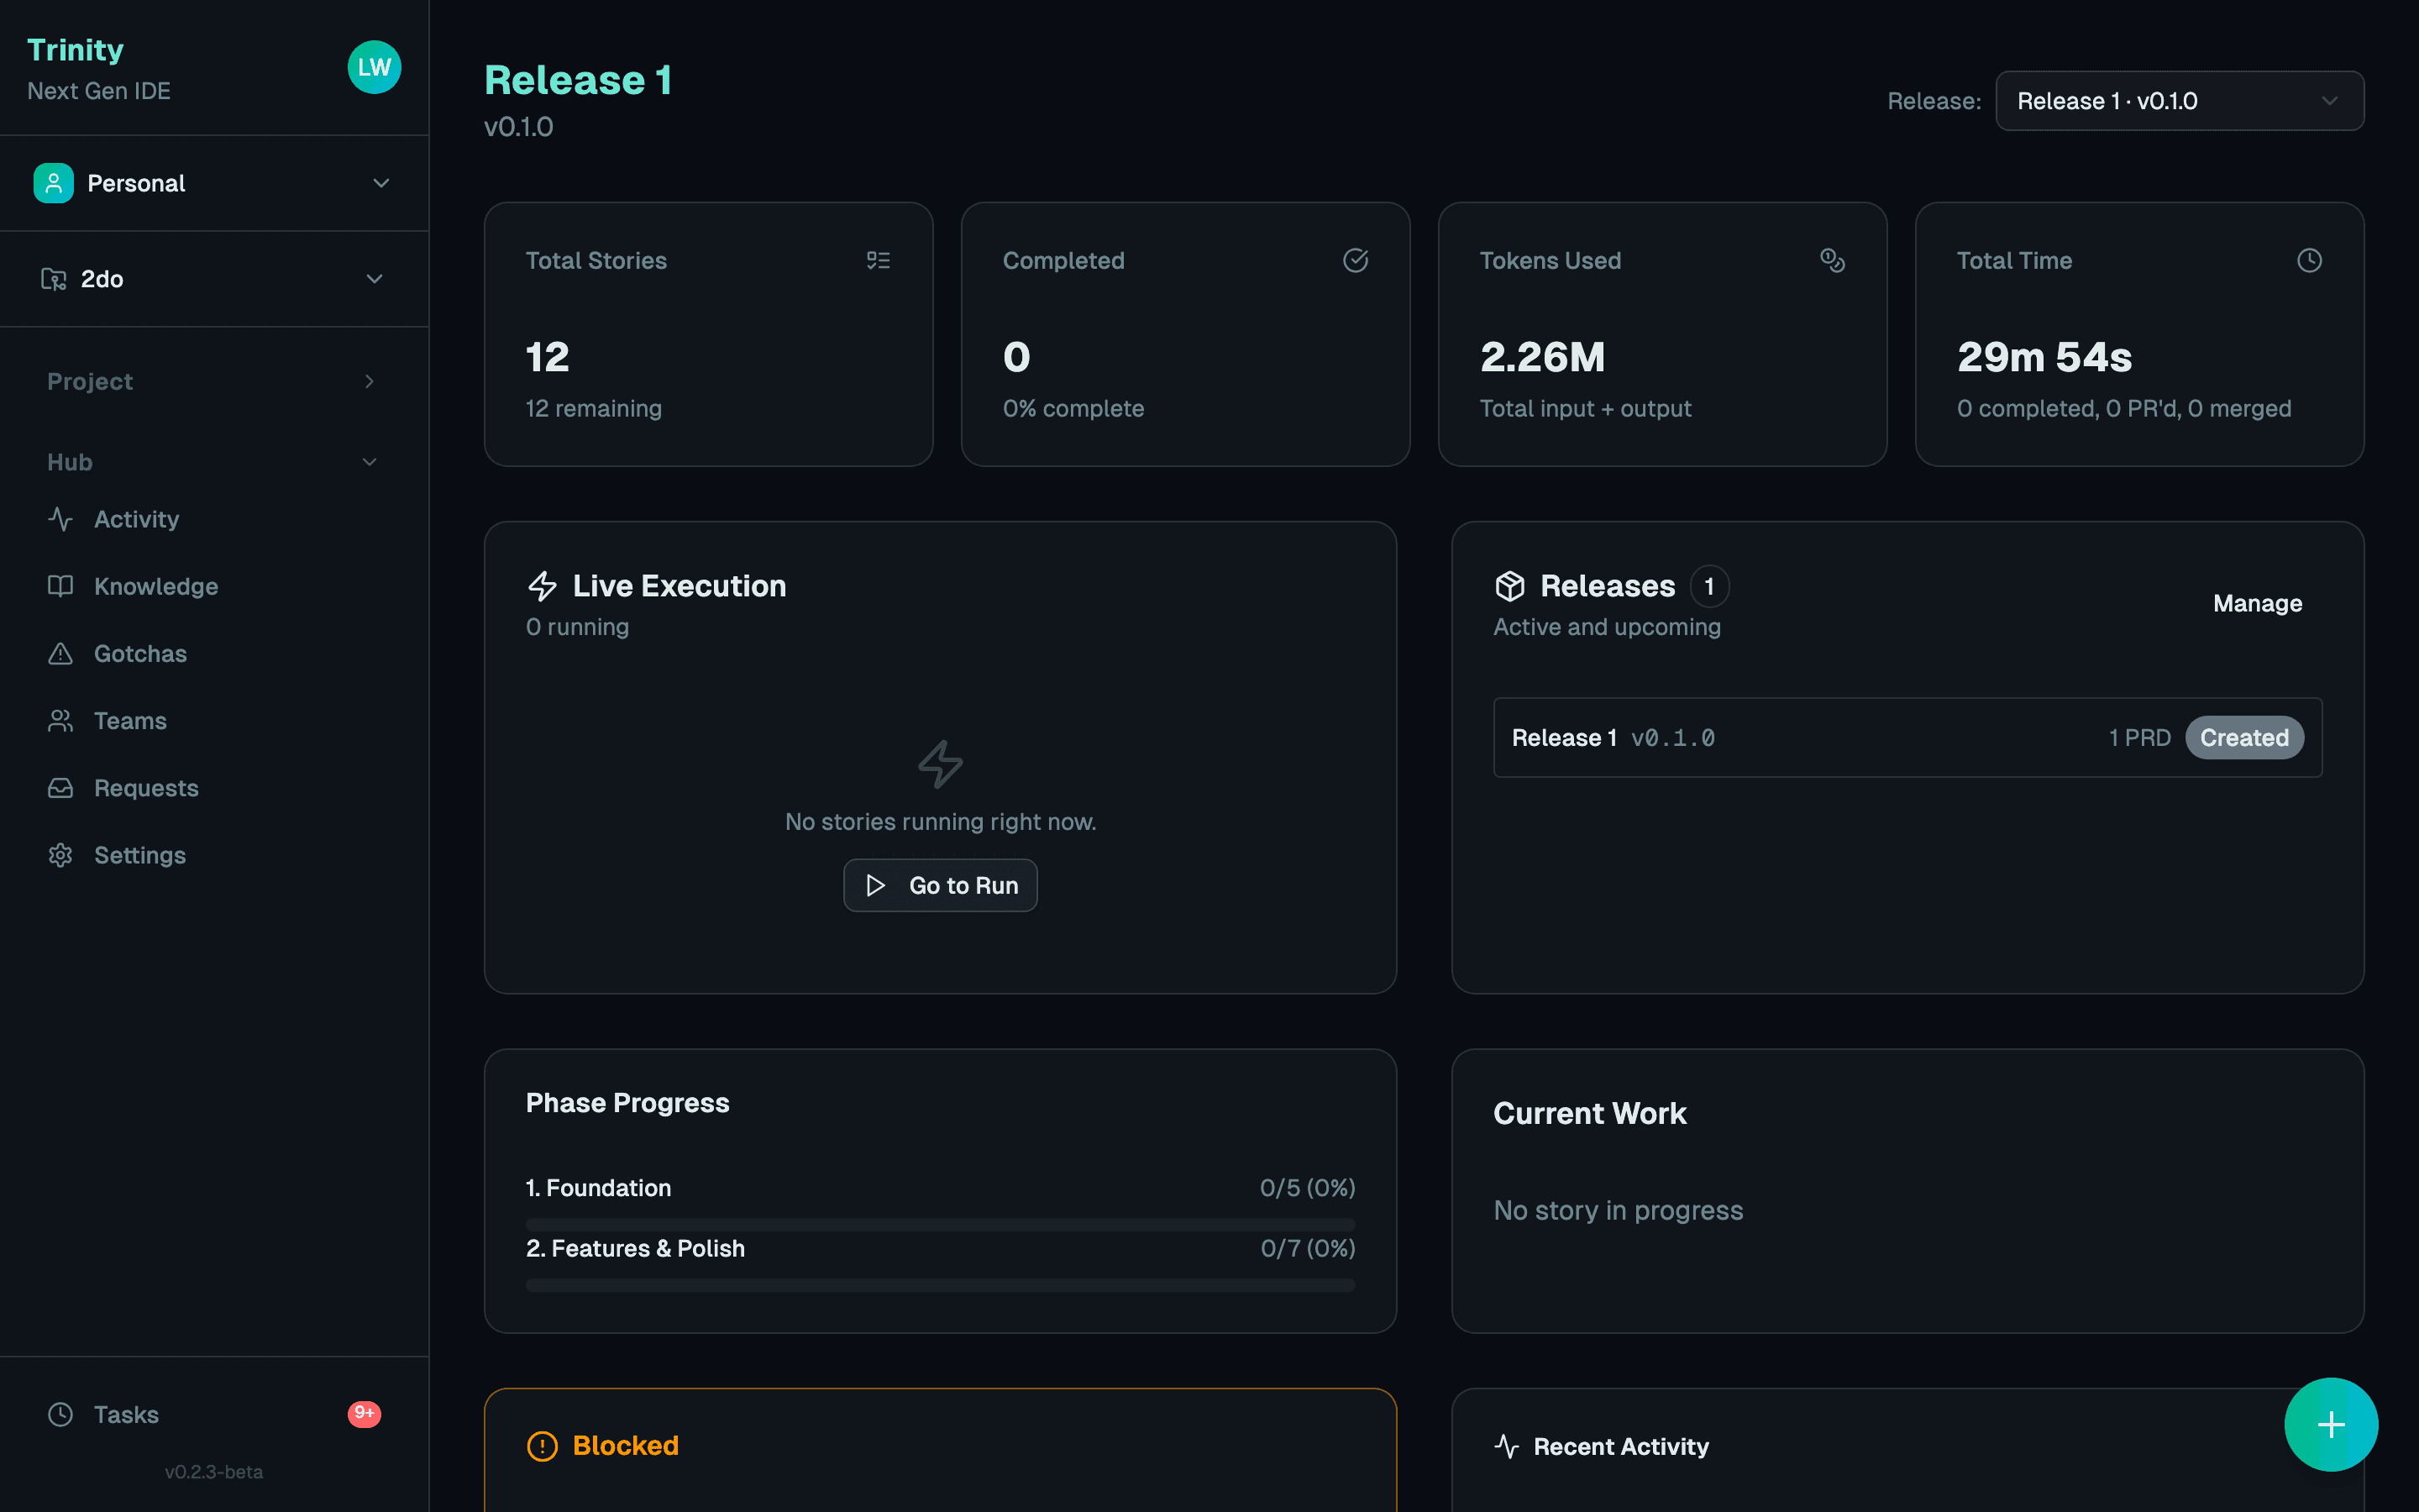
Task: Click the Total Stories list icon
Action: (x=879, y=260)
